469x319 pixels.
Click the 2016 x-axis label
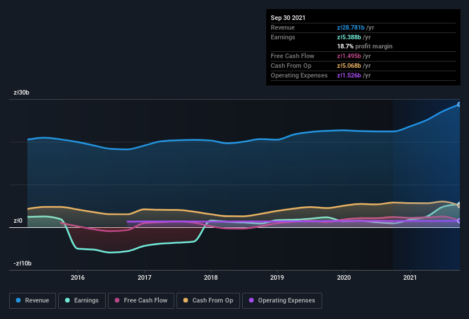coord(78,277)
